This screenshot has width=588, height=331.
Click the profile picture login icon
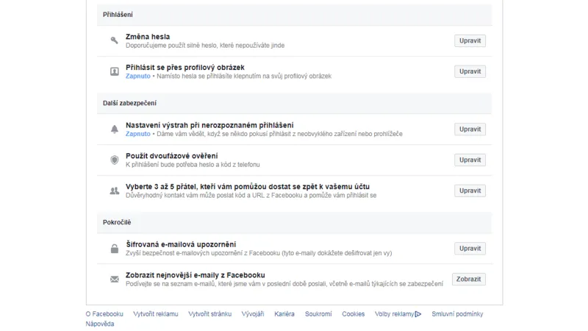pyautogui.click(x=114, y=71)
